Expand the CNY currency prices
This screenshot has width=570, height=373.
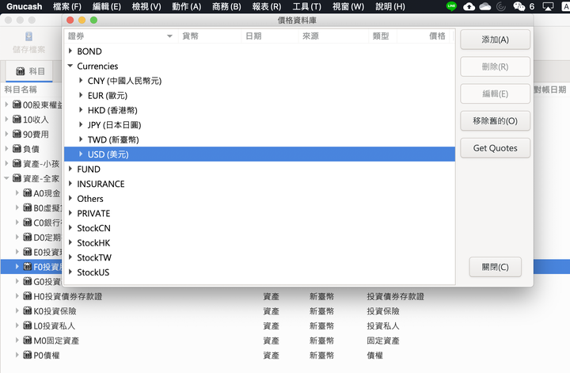click(x=81, y=81)
